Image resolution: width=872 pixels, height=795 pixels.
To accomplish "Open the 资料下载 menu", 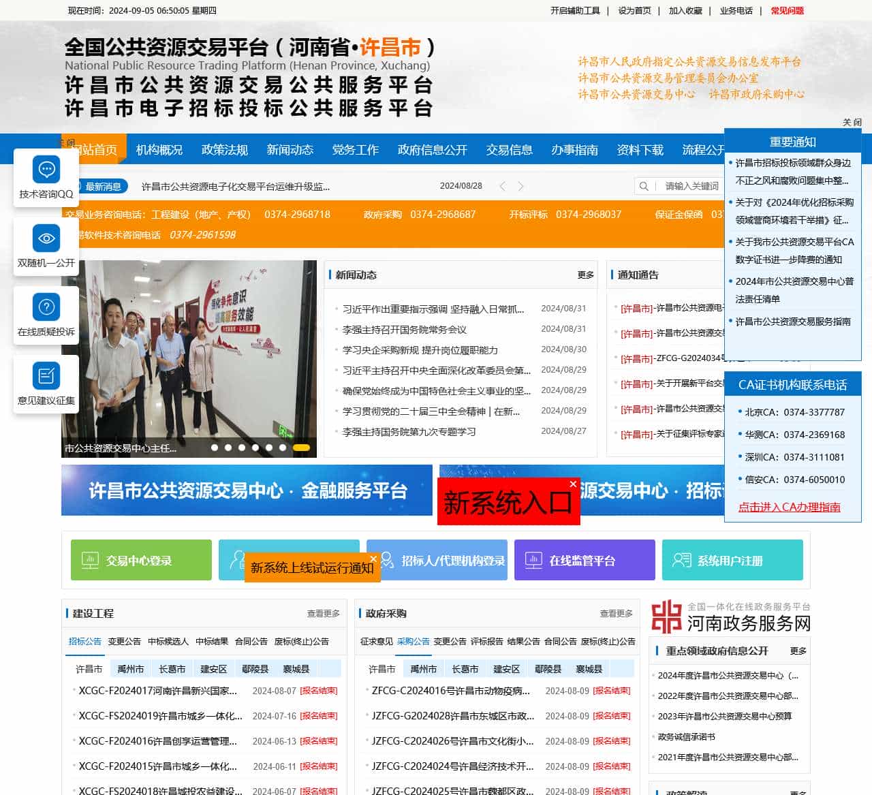I will 640,150.
